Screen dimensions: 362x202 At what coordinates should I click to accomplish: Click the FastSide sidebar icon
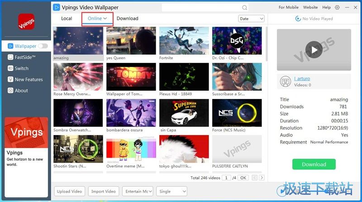(x=11, y=57)
